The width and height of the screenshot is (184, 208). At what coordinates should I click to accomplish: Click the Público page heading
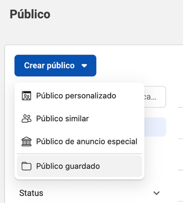[30, 14]
